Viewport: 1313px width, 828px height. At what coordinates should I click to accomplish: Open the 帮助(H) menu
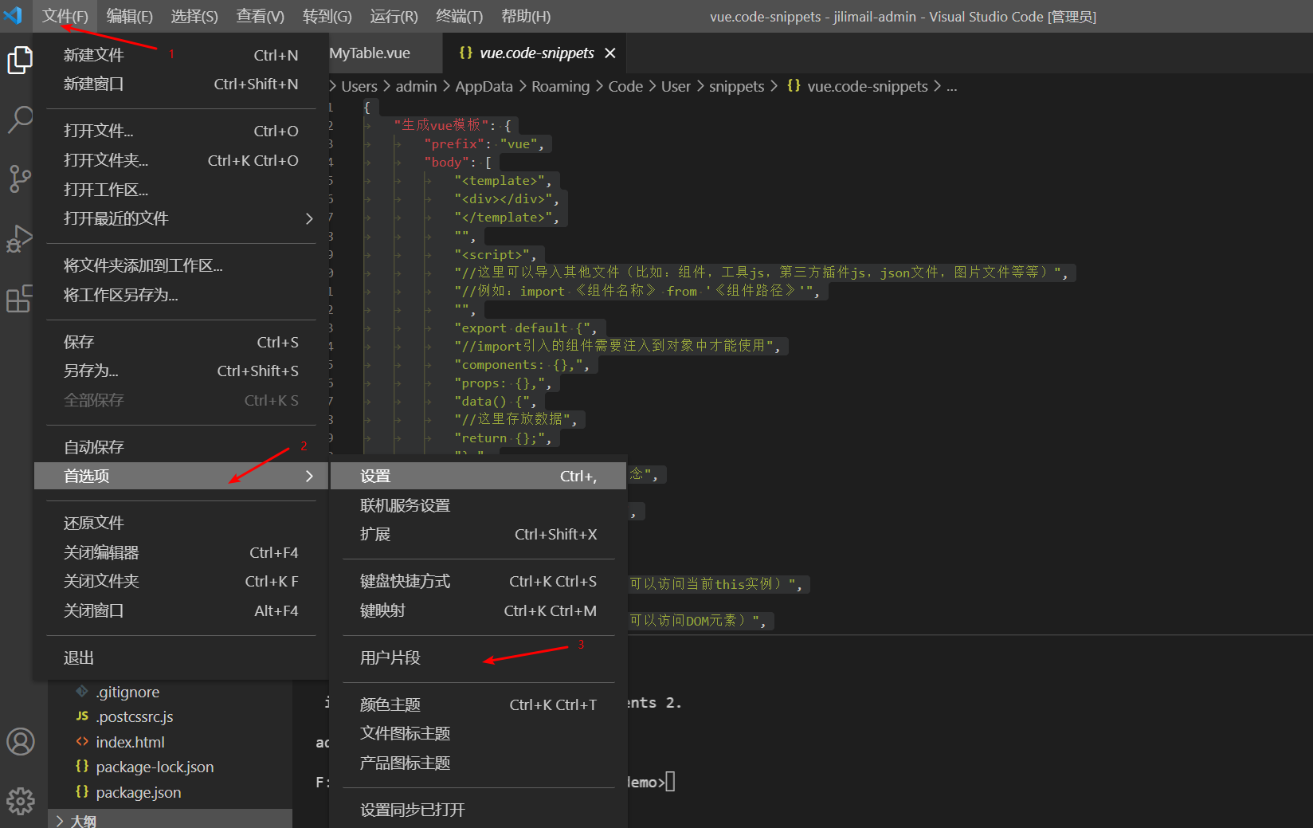click(x=526, y=16)
